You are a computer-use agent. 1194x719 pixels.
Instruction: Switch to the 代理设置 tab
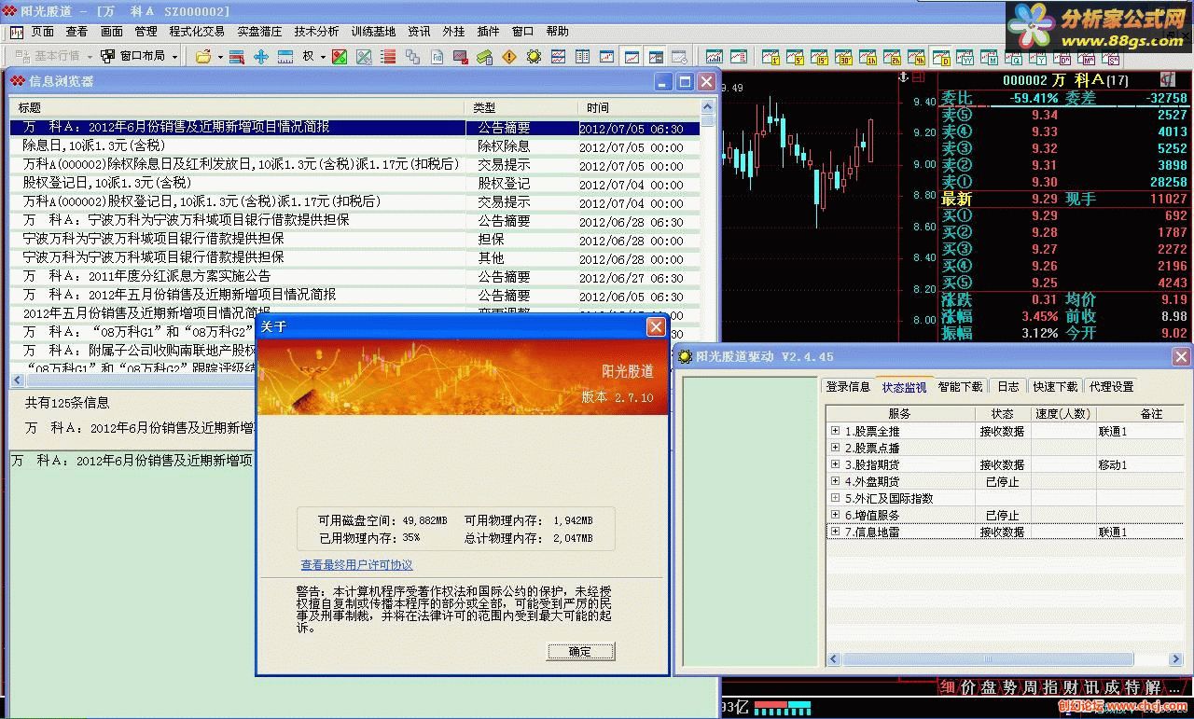[1111, 387]
